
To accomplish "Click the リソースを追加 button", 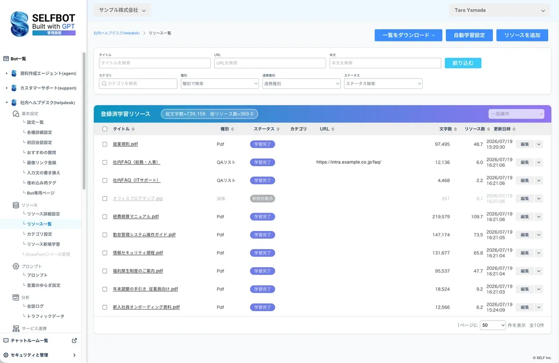I will (x=522, y=35).
